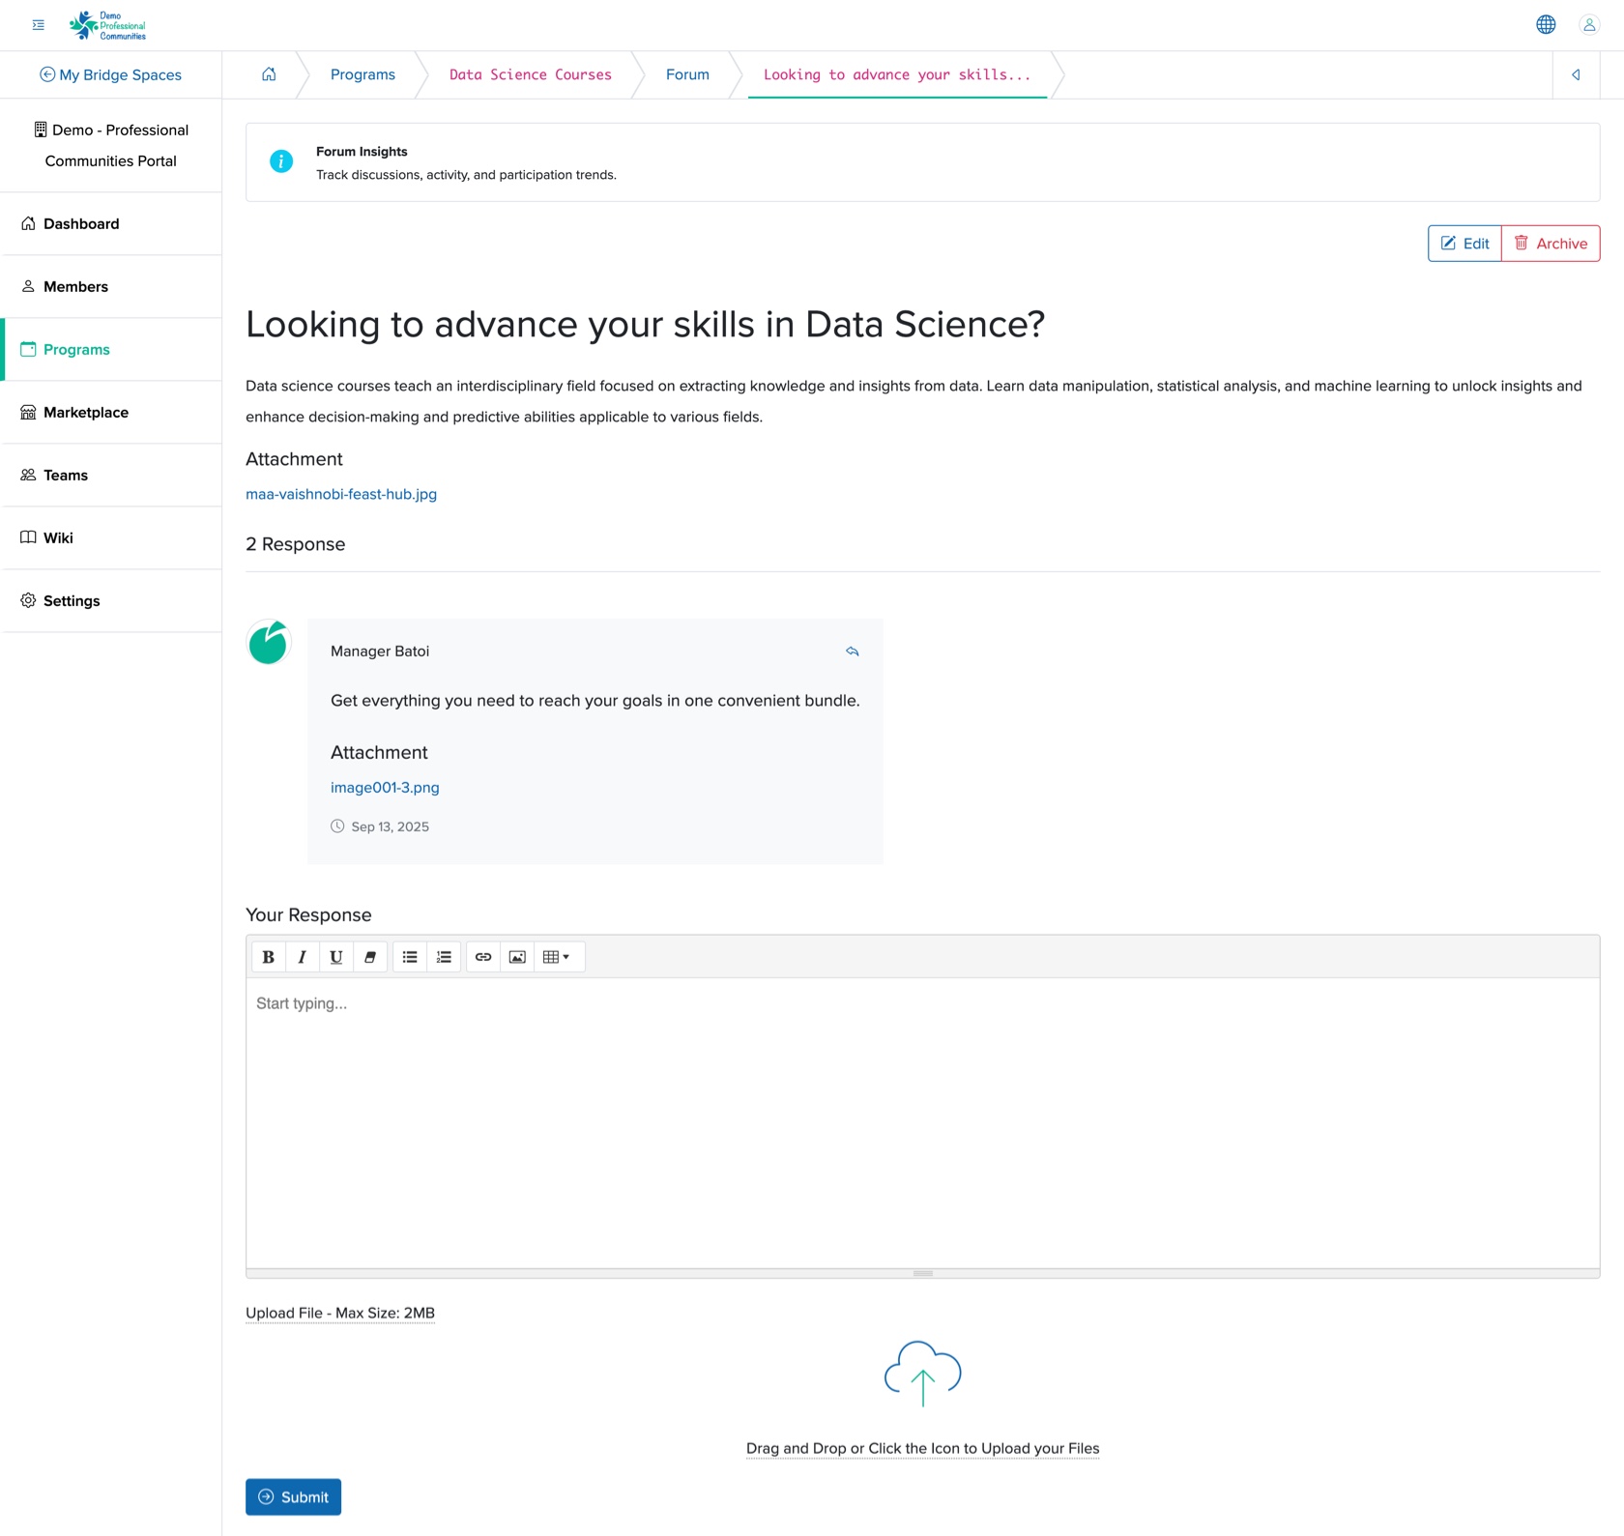Viewport: 1624px width, 1536px height.
Task: Select Programs in the sidebar
Action: (111, 349)
